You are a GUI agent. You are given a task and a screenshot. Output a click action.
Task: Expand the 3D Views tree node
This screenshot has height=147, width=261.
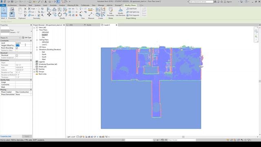coord(37,47)
